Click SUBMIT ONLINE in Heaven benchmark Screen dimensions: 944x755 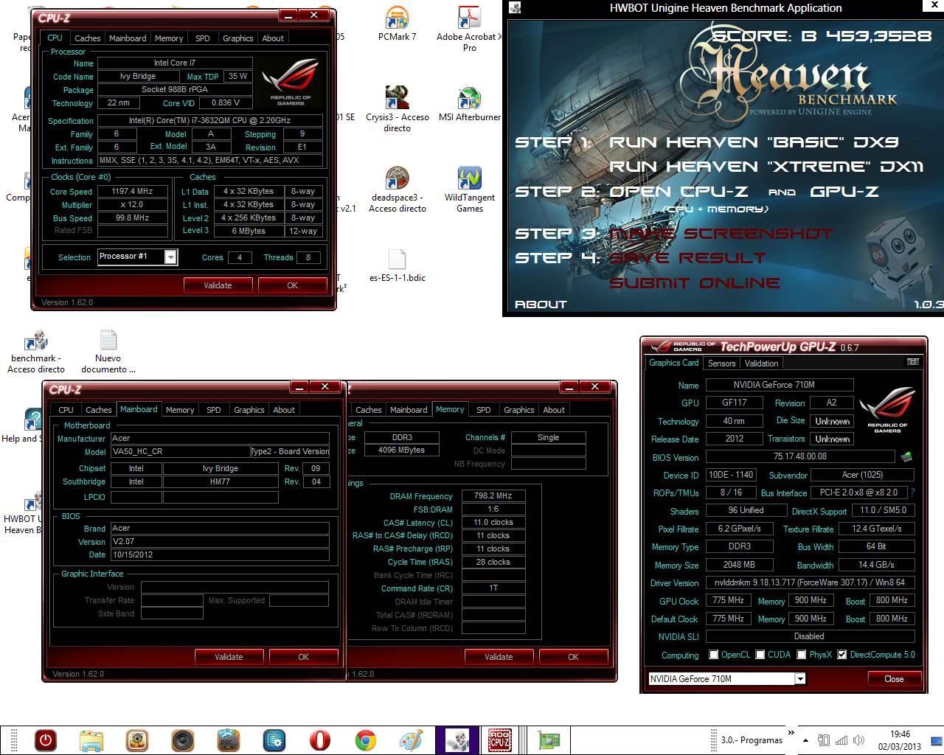point(694,283)
